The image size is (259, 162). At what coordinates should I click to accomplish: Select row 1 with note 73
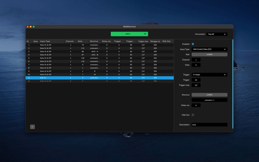pyautogui.click(x=100, y=45)
